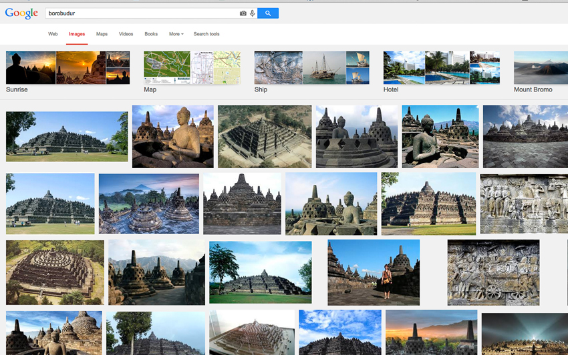The image size is (568, 355).
Task: Go to the Books tab
Action: click(151, 34)
